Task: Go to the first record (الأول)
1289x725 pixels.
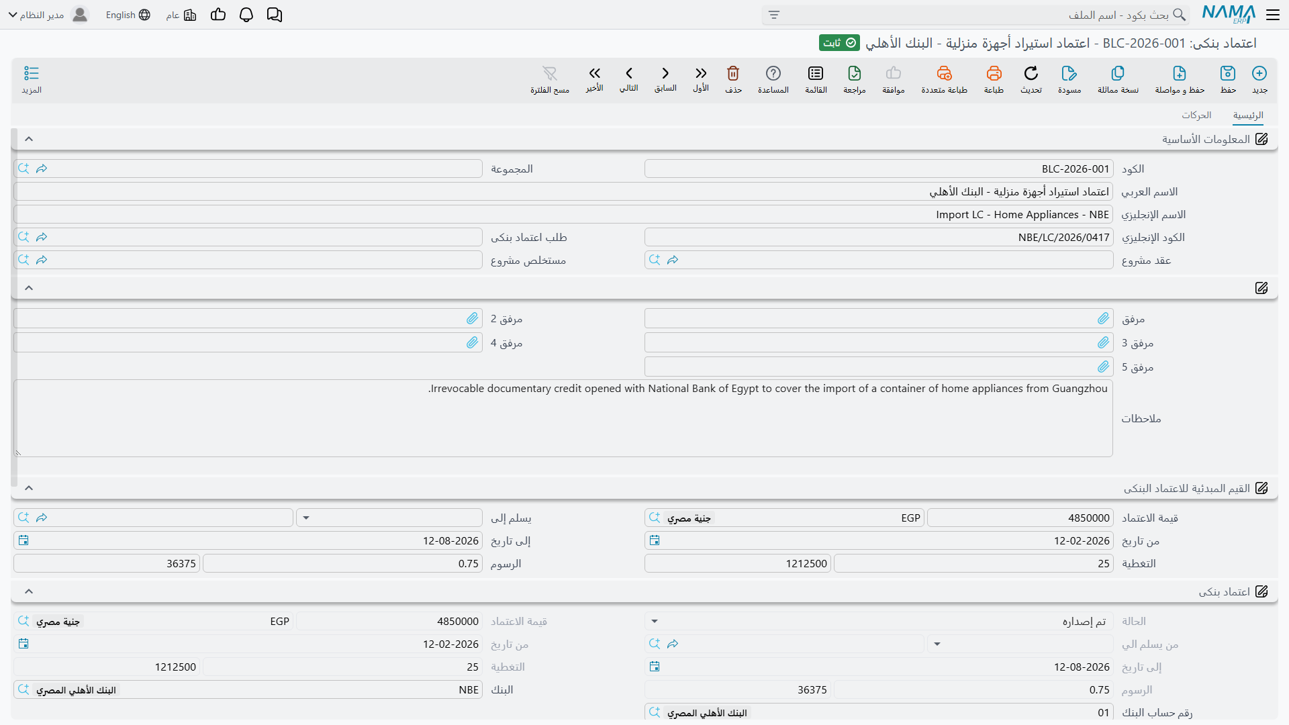Action: pos(701,79)
